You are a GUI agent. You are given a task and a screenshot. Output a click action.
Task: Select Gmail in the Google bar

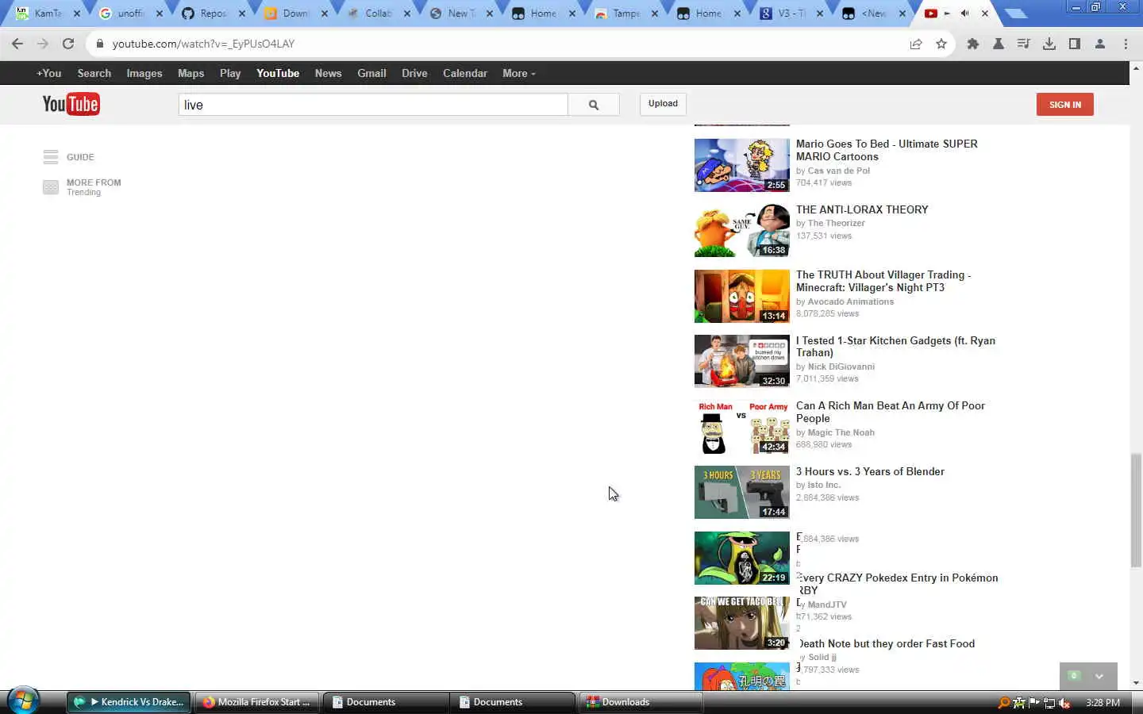(371, 73)
